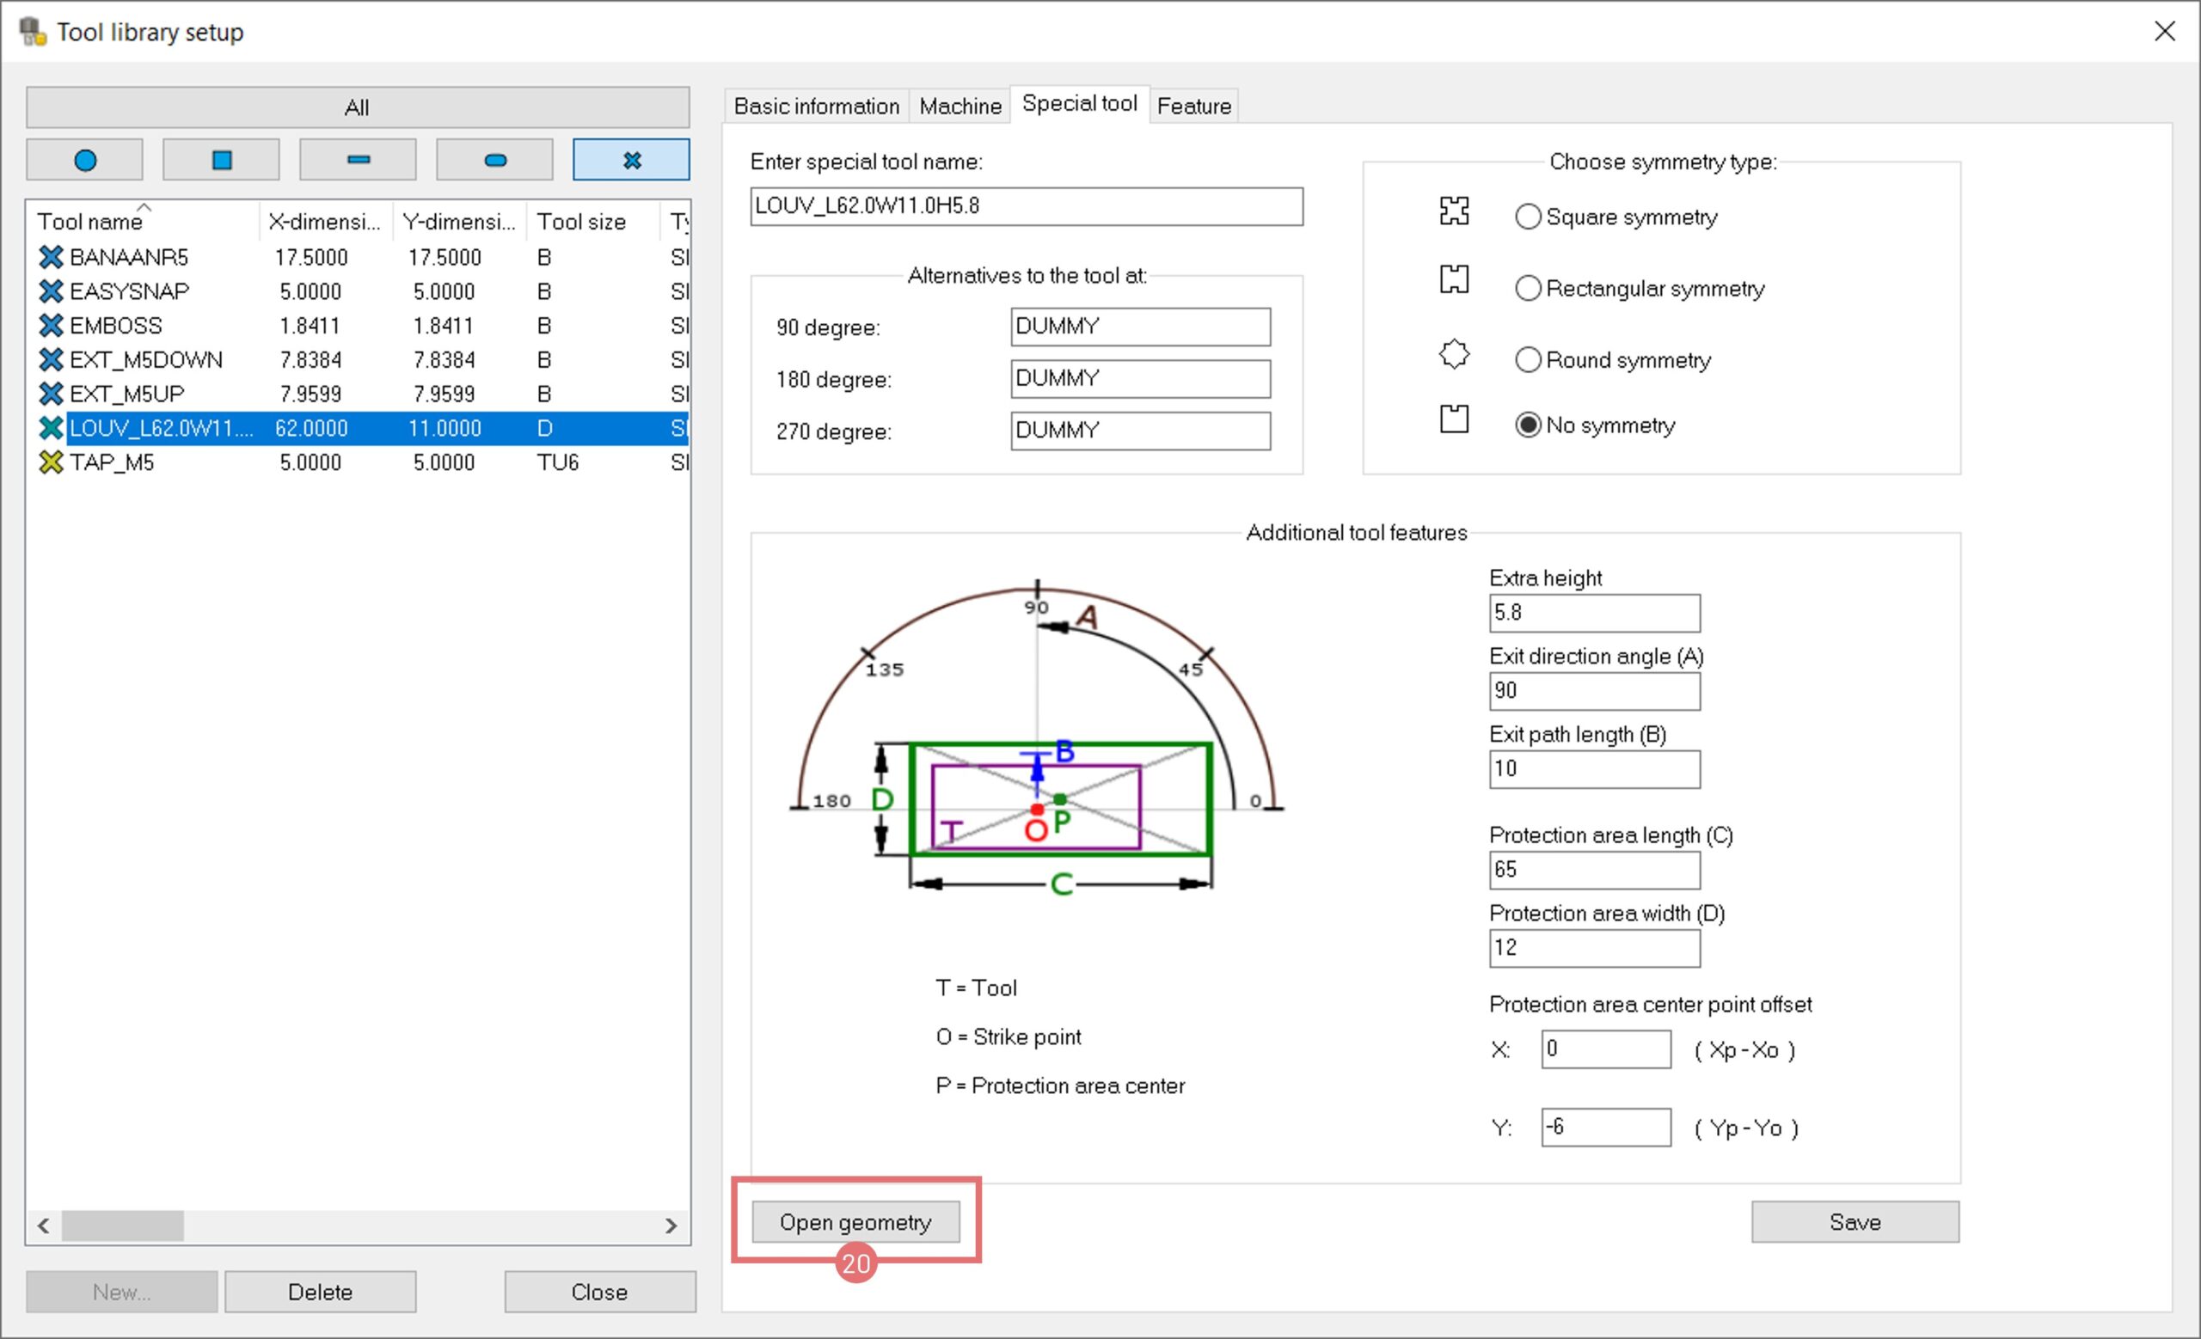Open the Feature tab

click(x=1193, y=107)
